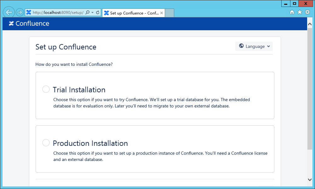Open the browser Tools gear icon
This screenshot has height=189, width=315.
point(307,12)
